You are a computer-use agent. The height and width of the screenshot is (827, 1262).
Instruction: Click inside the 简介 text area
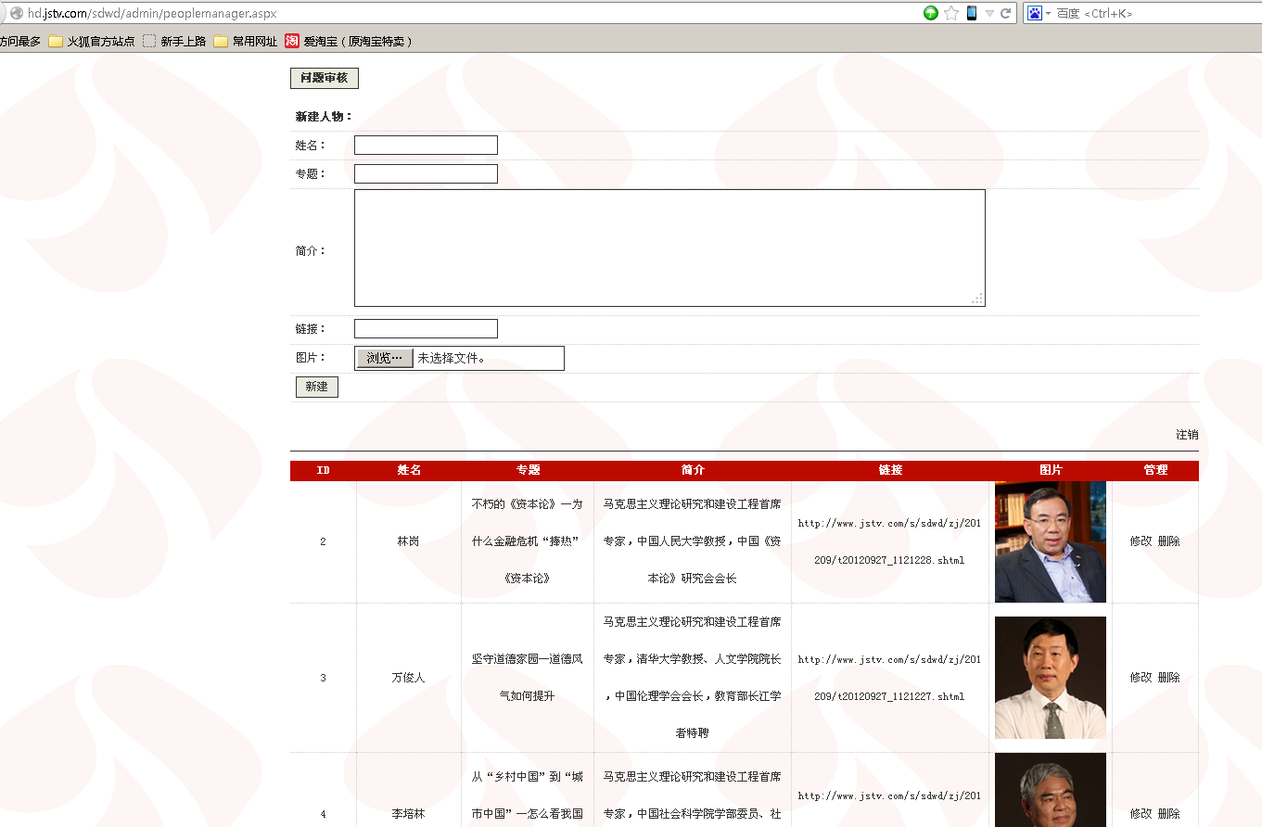669,248
